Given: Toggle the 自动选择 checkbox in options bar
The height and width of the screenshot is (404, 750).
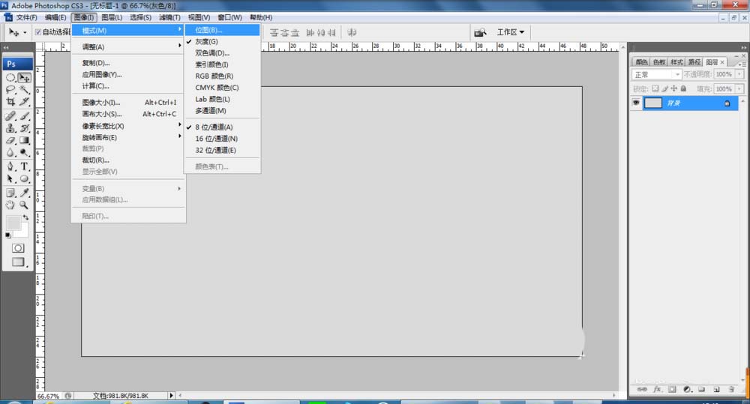Looking at the screenshot, I should point(38,32).
